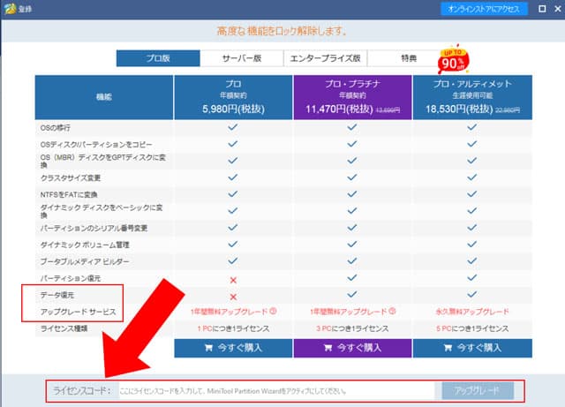Select パーティション復元 row label
The width and height of the screenshot is (565, 407).
pos(71,278)
